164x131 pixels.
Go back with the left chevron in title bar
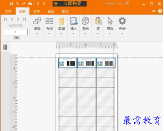click(38, 4)
